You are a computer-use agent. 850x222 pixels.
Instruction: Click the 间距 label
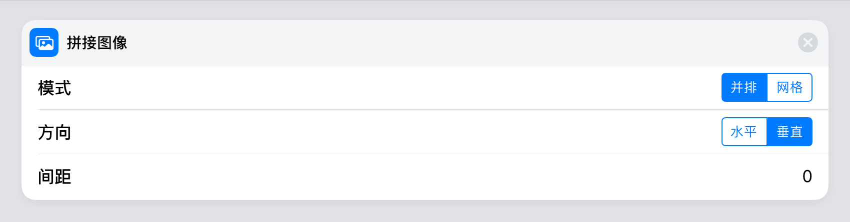coord(54,177)
